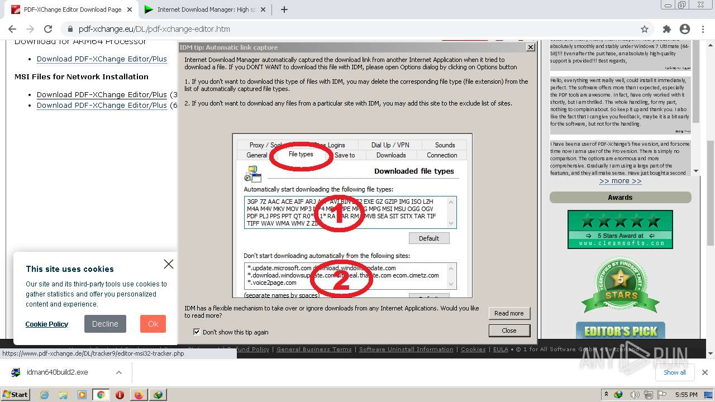Open the Opera icon in the taskbar

(120, 395)
